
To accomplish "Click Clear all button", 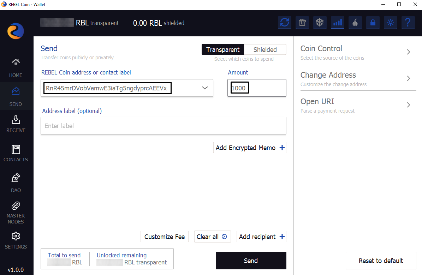I will pos(212,237).
